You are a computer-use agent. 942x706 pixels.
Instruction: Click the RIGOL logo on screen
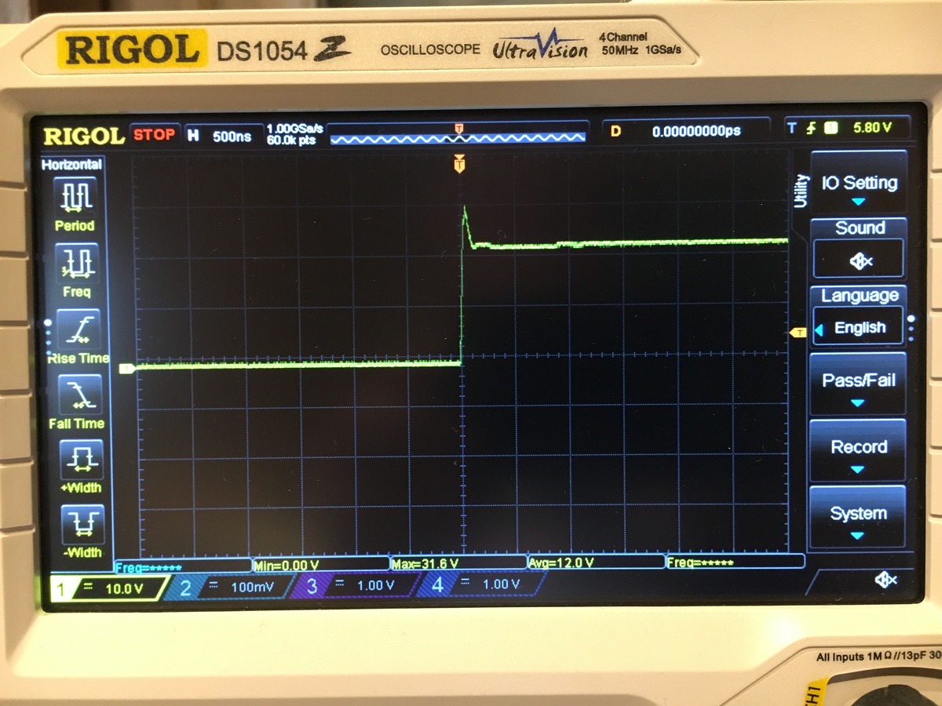(83, 136)
